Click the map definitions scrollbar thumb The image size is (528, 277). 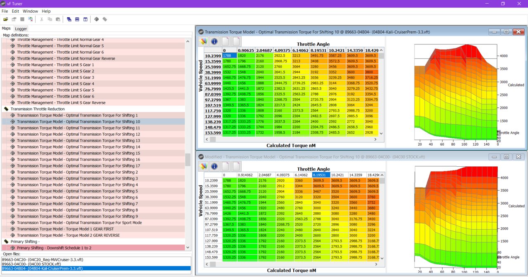(x=188, y=160)
